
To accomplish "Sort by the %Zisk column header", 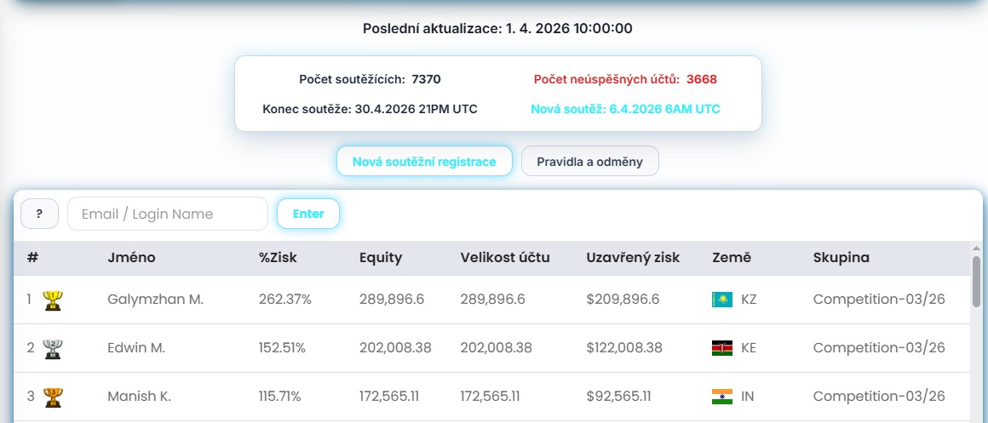I will point(278,258).
